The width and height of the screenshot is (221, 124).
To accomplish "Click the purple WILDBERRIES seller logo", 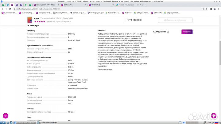I will tap(187, 32).
